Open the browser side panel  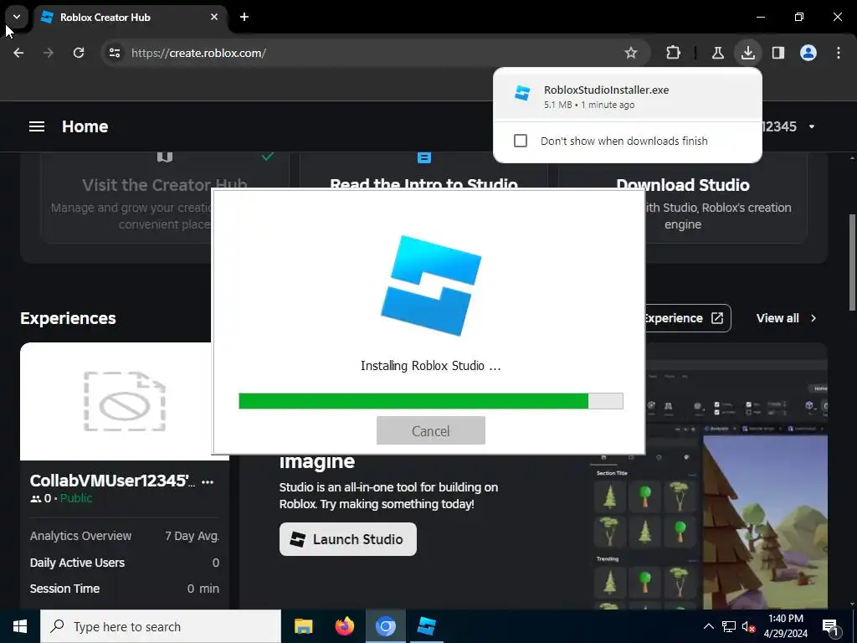coord(778,53)
